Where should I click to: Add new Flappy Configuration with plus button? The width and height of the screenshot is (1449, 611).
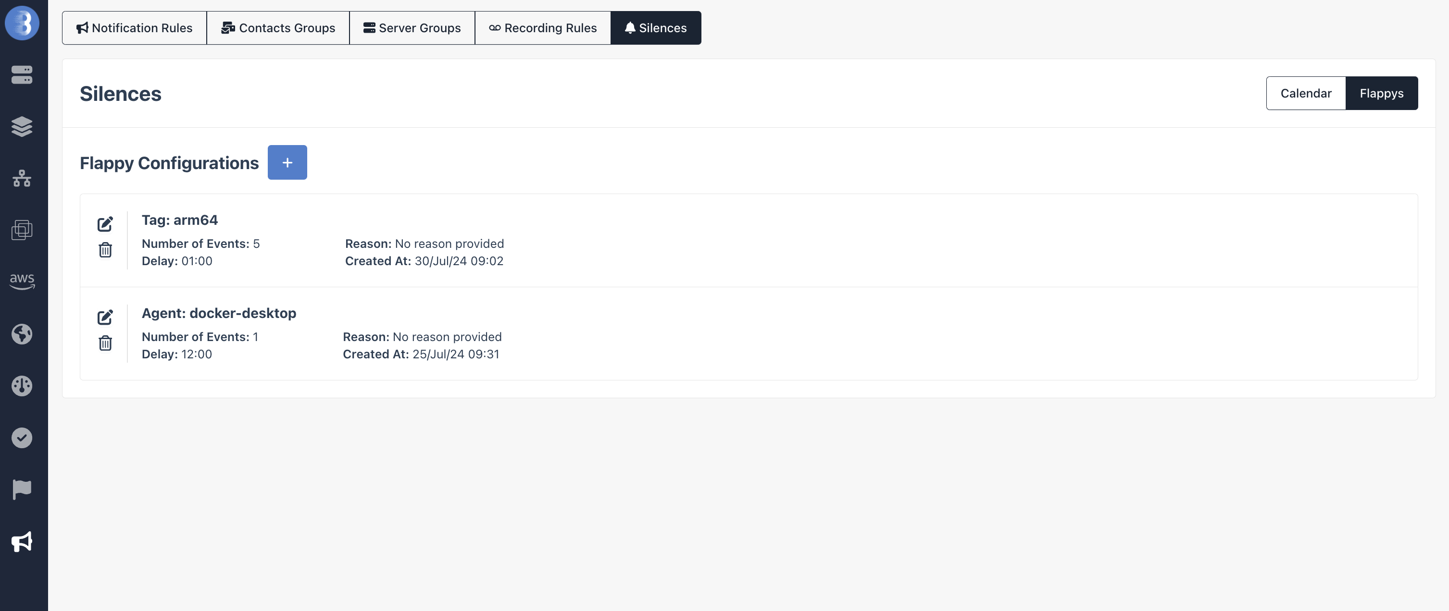coord(287,162)
